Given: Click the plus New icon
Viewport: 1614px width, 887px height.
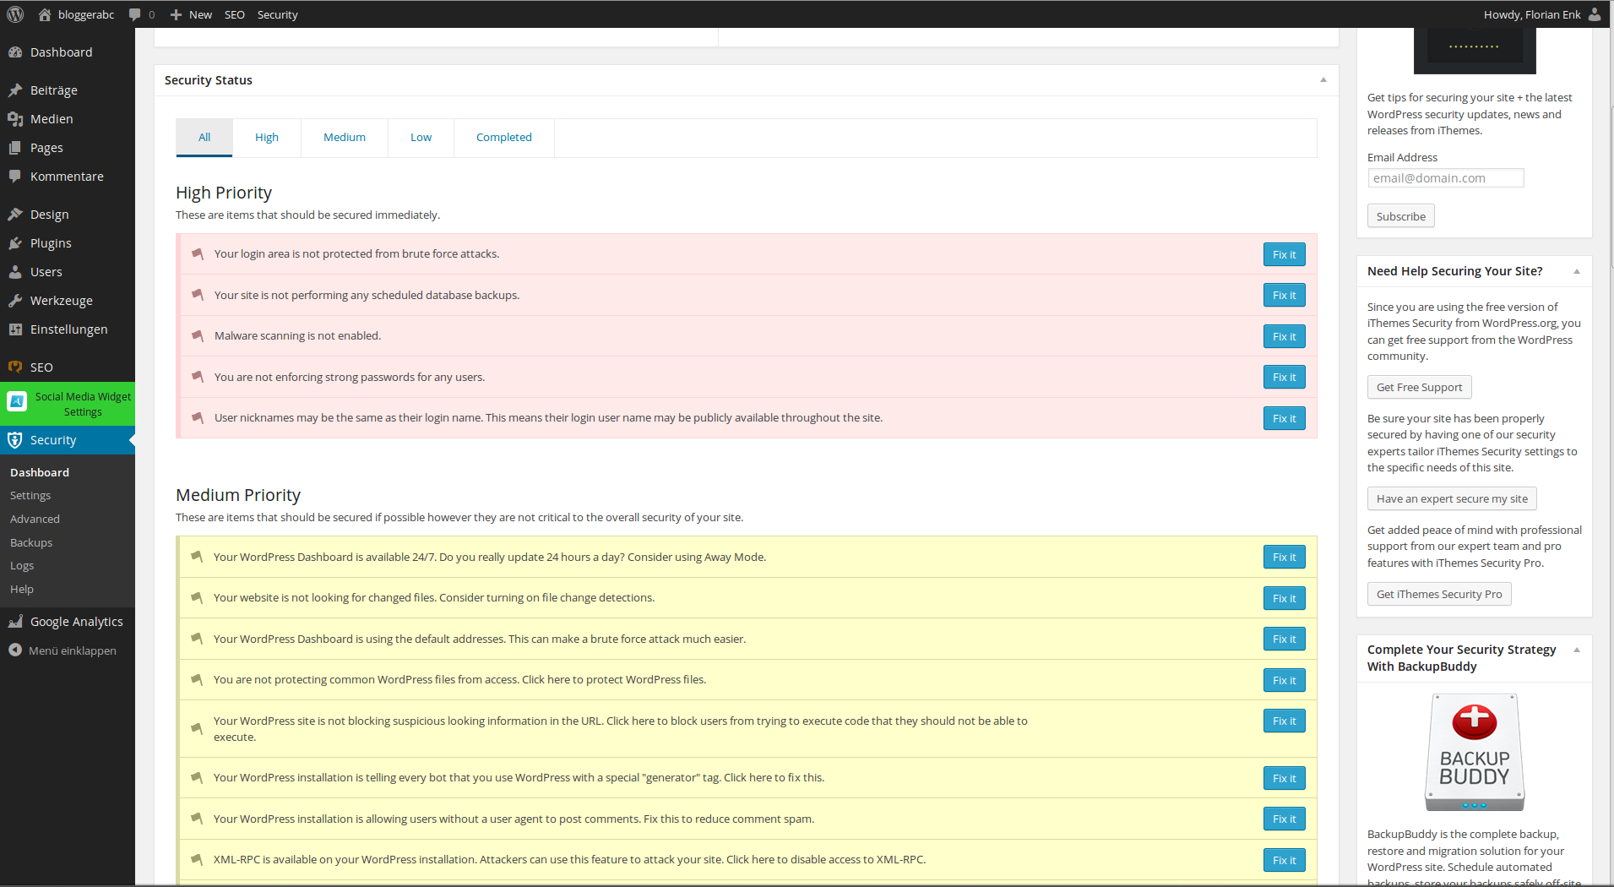Looking at the screenshot, I should tap(176, 14).
